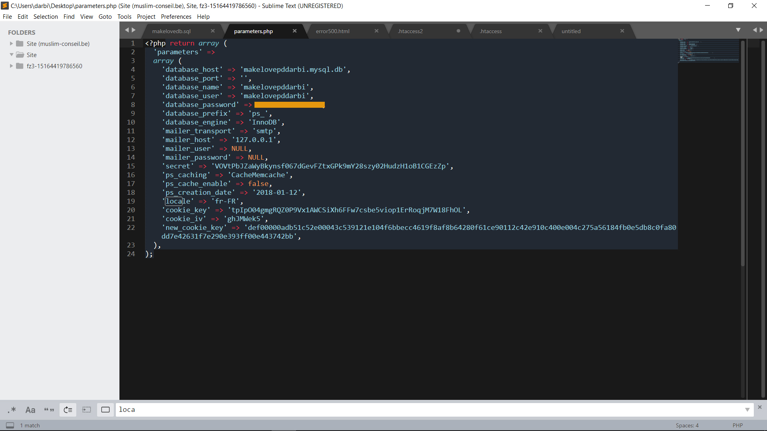Open find history dropdown arrow

[747, 410]
